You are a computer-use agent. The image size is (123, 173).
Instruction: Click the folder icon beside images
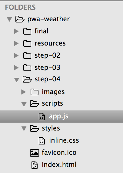click(35, 92)
